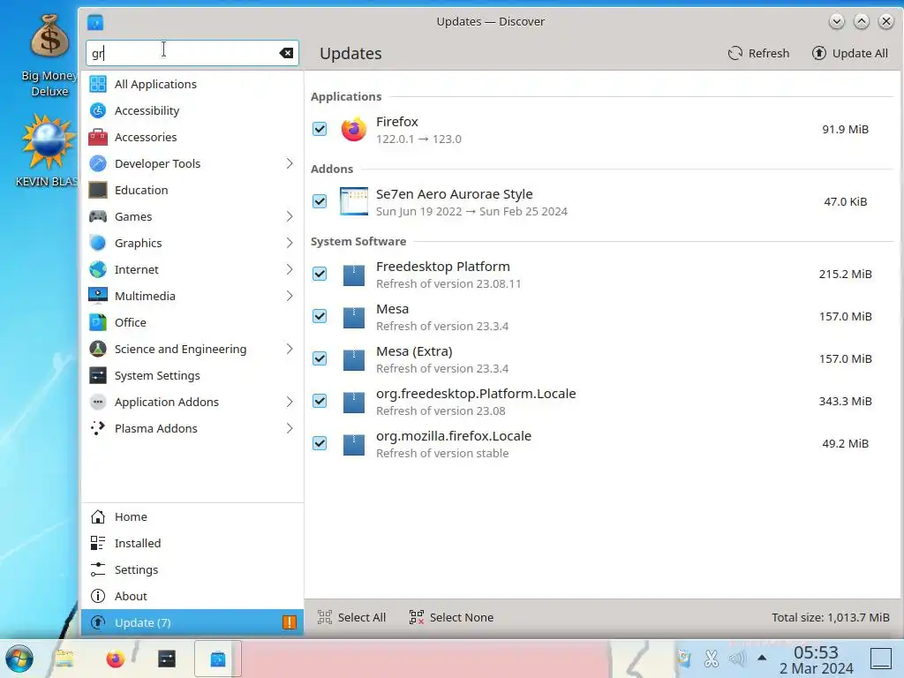
Task: Click Select None at the bottom
Action: (x=451, y=617)
